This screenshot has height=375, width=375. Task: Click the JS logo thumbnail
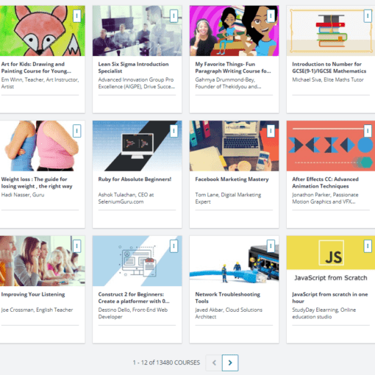tap(331, 261)
